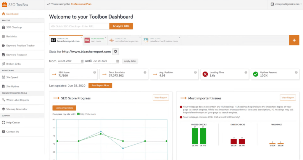The height and width of the screenshot is (160, 303).
Task: Follow the Professional Plan link
Action: [x=81, y=4]
